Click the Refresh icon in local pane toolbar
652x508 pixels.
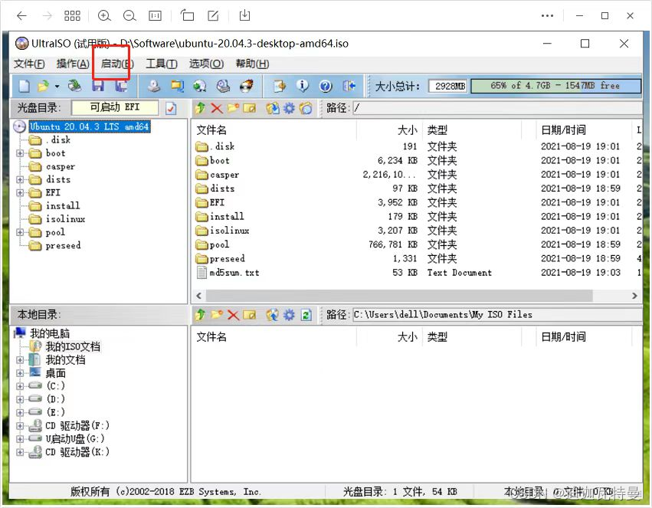pyautogui.click(x=306, y=315)
